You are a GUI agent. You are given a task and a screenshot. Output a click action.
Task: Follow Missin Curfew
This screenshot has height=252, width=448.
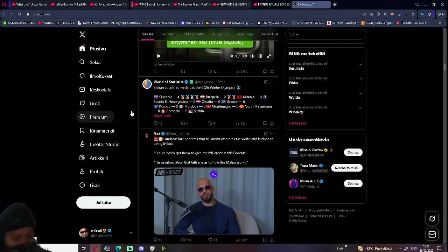[353, 152]
